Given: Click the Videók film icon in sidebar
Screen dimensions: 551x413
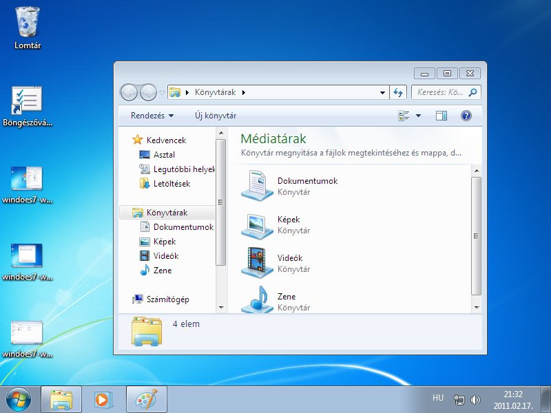Looking at the screenshot, I should (x=145, y=255).
